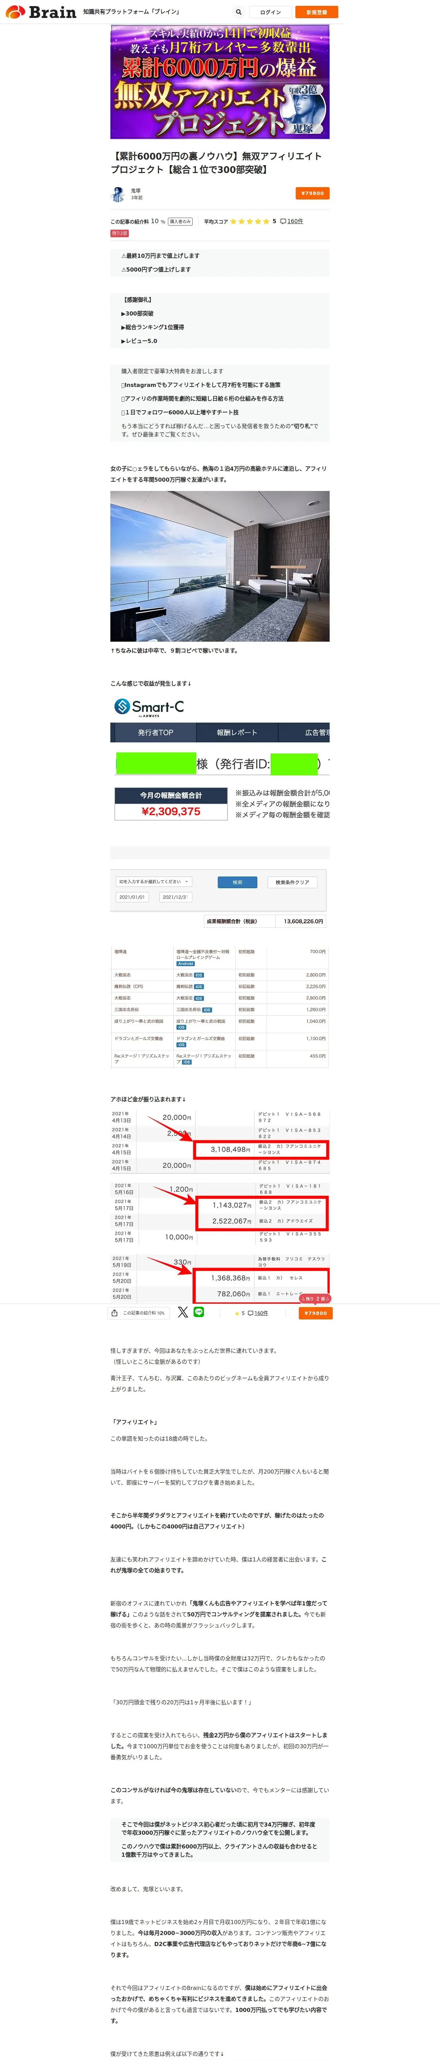The image size is (440, 2060).
Task: Select the text こんな感じで収益が発生します↓
Action: 151,684
